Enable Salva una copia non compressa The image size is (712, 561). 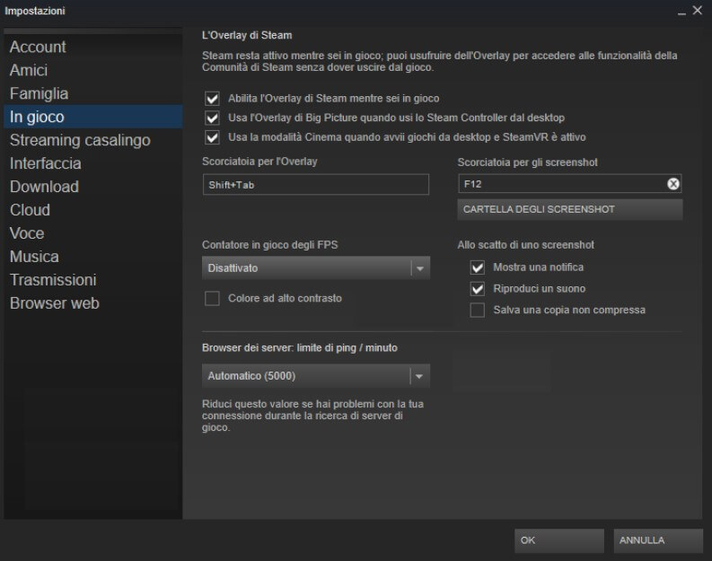point(478,310)
